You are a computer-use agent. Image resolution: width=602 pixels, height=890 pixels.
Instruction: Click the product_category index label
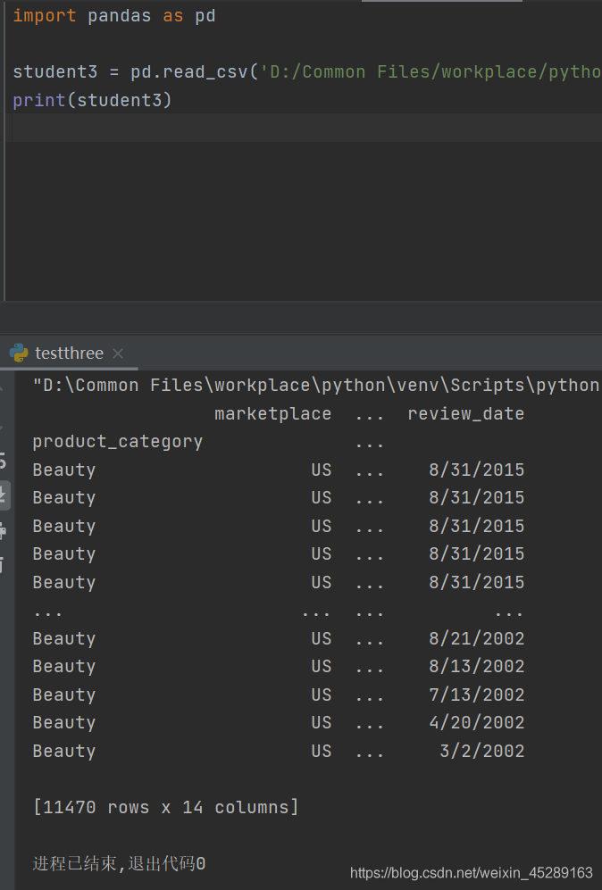117,442
